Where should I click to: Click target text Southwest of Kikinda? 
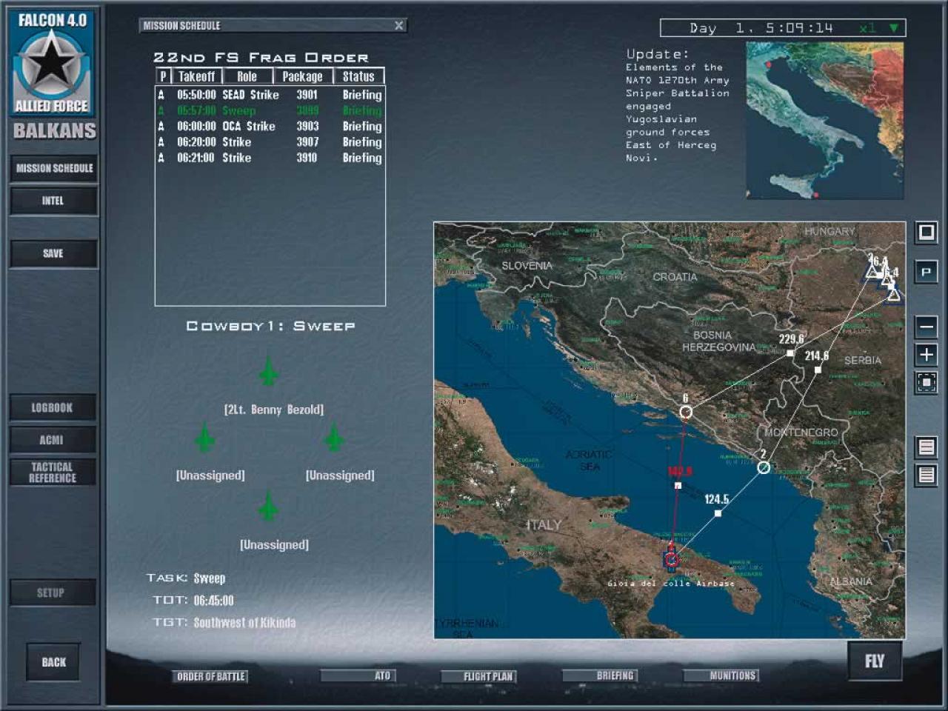click(x=244, y=623)
